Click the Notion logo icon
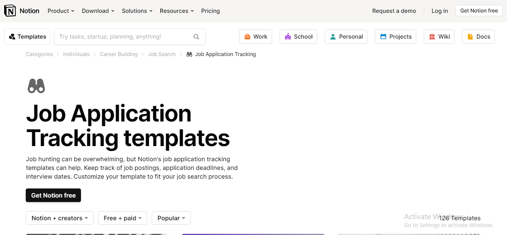The height and width of the screenshot is (235, 507). click(x=10, y=11)
